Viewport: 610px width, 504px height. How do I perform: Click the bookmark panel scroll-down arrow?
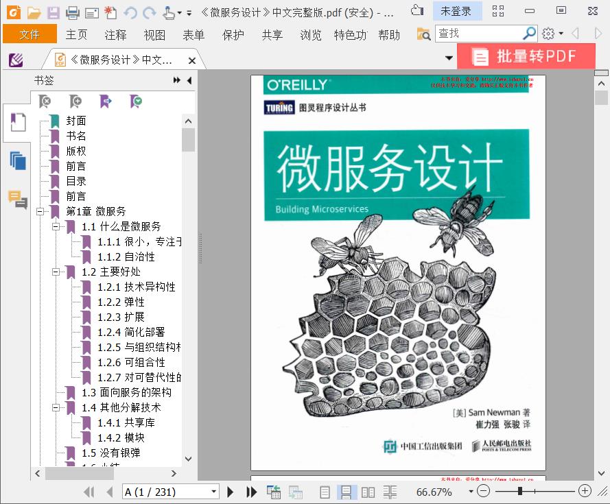(x=188, y=459)
